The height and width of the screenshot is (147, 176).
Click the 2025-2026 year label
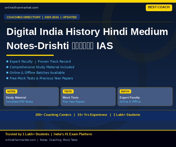tap(52, 17)
